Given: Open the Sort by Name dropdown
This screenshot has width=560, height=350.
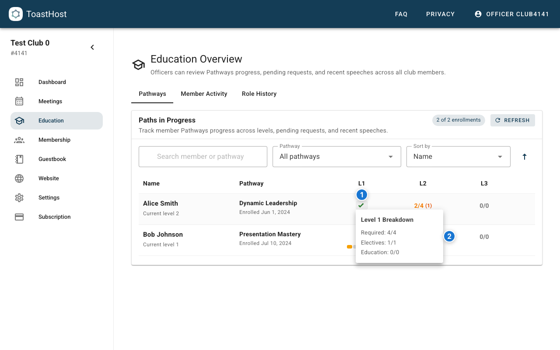Looking at the screenshot, I should (458, 157).
